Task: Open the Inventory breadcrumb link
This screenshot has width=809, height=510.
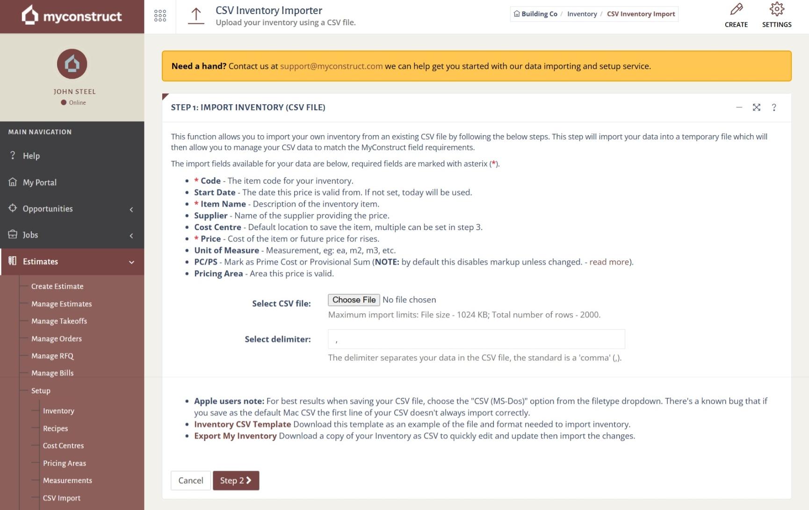Action: (x=582, y=14)
